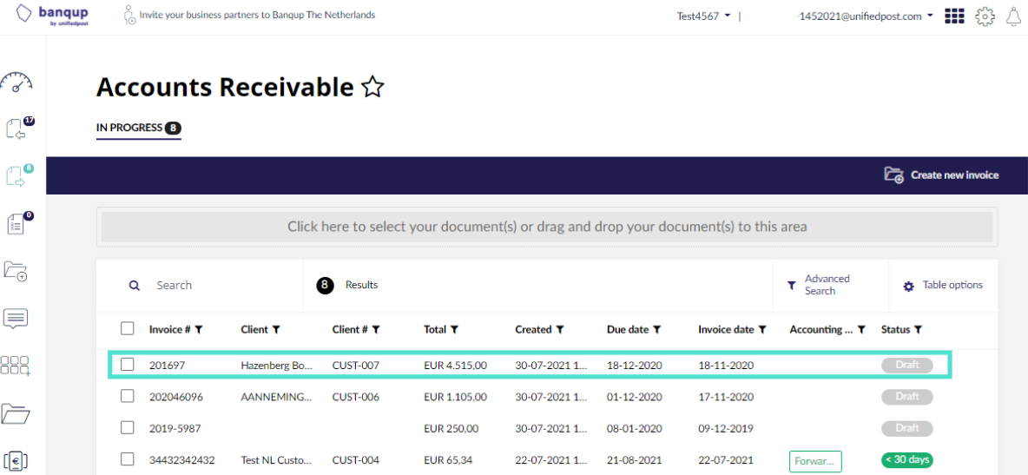
Task: Expand the Test4567 company dropdown
Action: point(703,16)
